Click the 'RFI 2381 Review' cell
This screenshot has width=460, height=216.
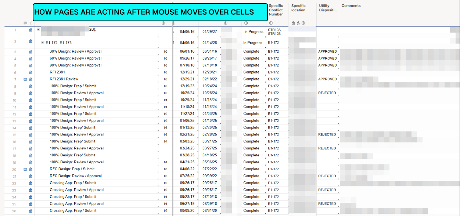(x=64, y=79)
